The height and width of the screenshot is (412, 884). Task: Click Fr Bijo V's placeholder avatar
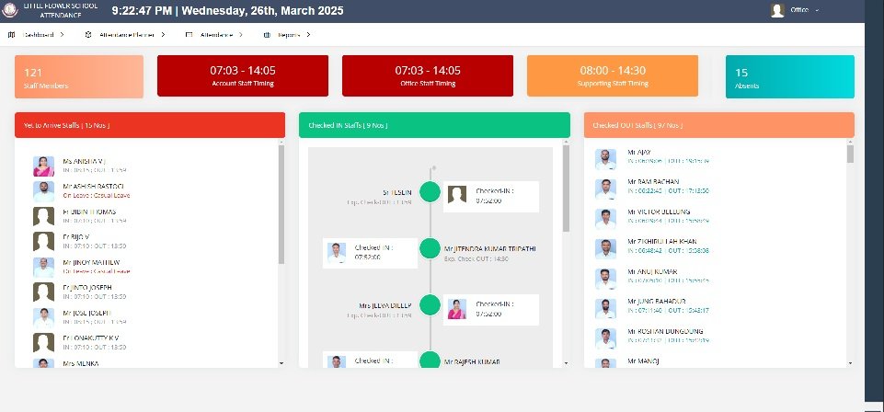(x=43, y=242)
